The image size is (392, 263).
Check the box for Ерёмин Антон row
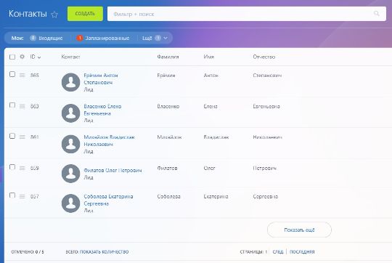click(x=12, y=74)
